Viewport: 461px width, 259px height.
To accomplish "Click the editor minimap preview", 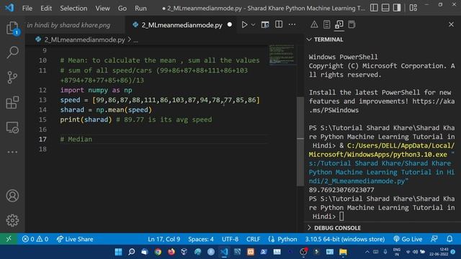I will click(x=282, y=55).
